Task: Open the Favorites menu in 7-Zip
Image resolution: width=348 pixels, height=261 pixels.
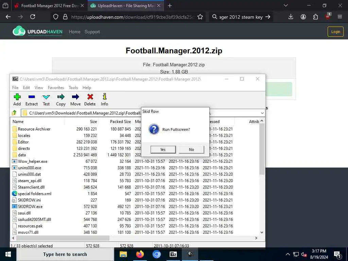Action: tap(56, 87)
